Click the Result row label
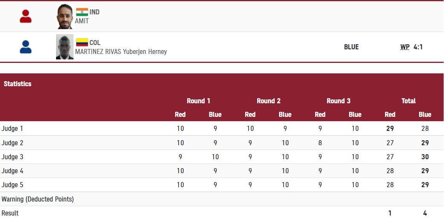This screenshot has height=219, width=444. tap(10, 213)
